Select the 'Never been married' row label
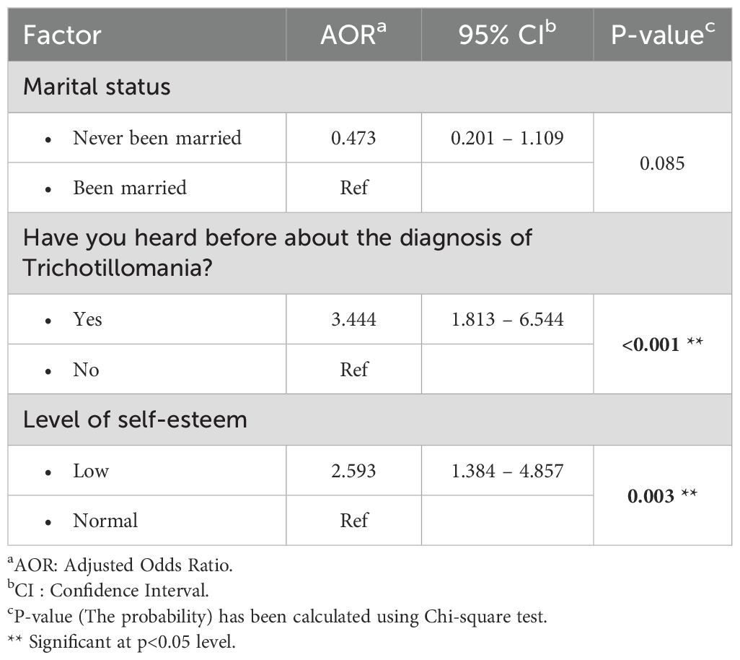Viewport: 740px width, 660px height. pyautogui.click(x=157, y=137)
